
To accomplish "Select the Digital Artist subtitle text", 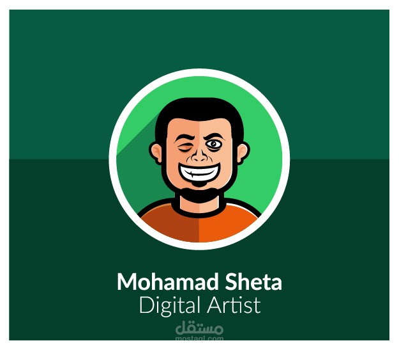I will (200, 305).
